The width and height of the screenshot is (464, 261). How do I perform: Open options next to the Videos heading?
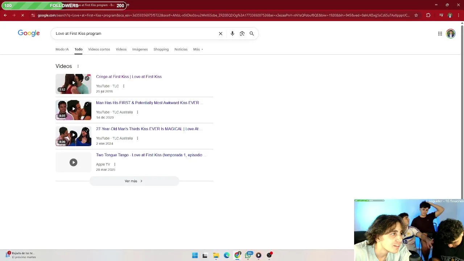coord(78,66)
